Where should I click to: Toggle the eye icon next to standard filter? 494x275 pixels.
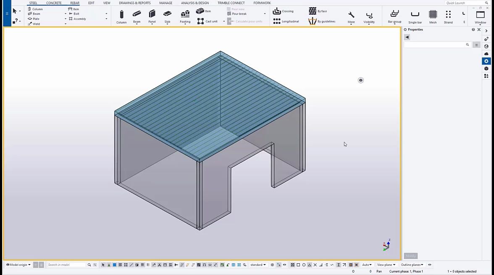pyautogui.click(x=284, y=265)
